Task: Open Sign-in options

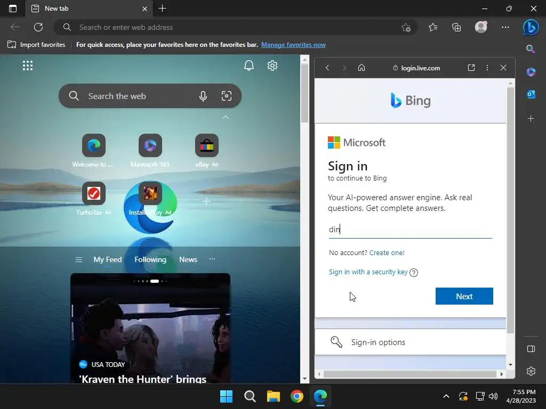Action: [x=410, y=342]
